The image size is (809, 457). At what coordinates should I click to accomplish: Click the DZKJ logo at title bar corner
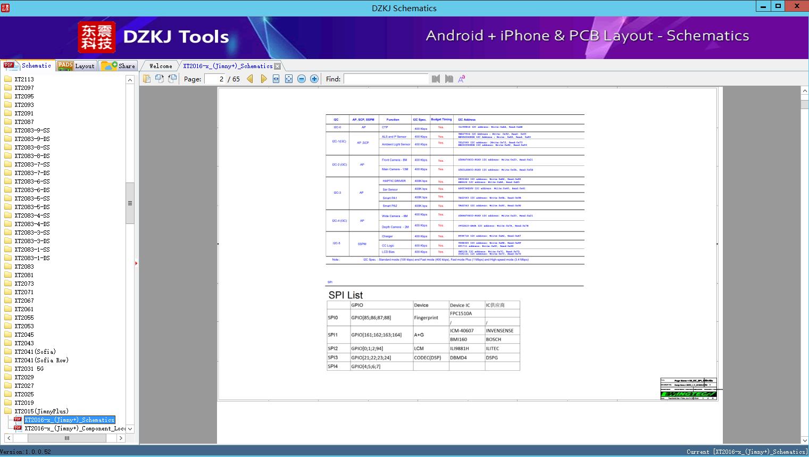click(x=5, y=7)
